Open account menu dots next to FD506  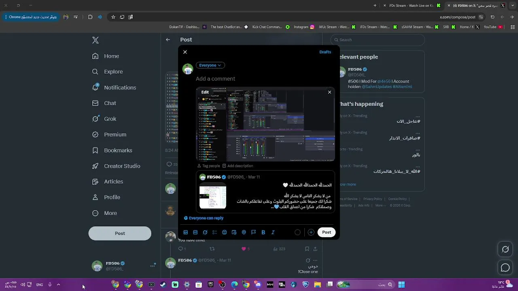153,266
